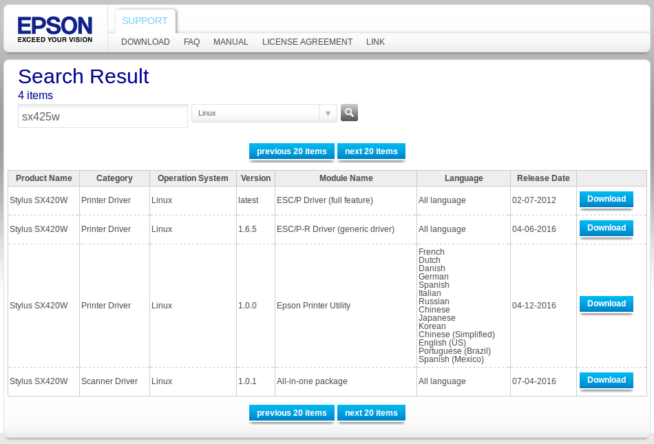
Task: Download the Epson Printer Utility
Action: pyautogui.click(x=606, y=304)
